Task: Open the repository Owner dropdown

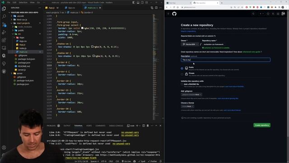Action: click(x=190, y=44)
